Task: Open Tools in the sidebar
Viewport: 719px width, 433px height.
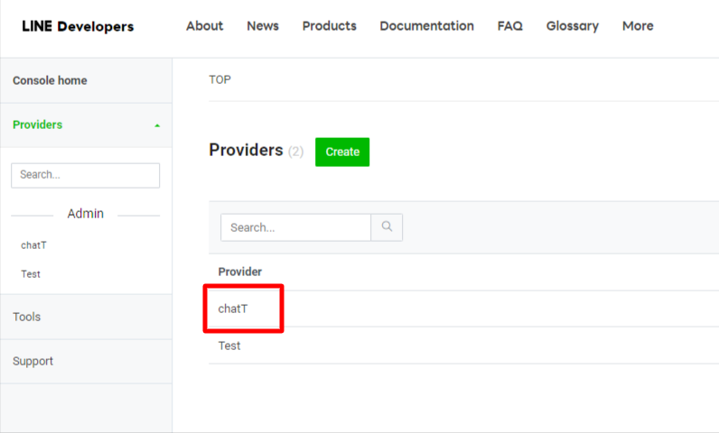Action: (27, 318)
